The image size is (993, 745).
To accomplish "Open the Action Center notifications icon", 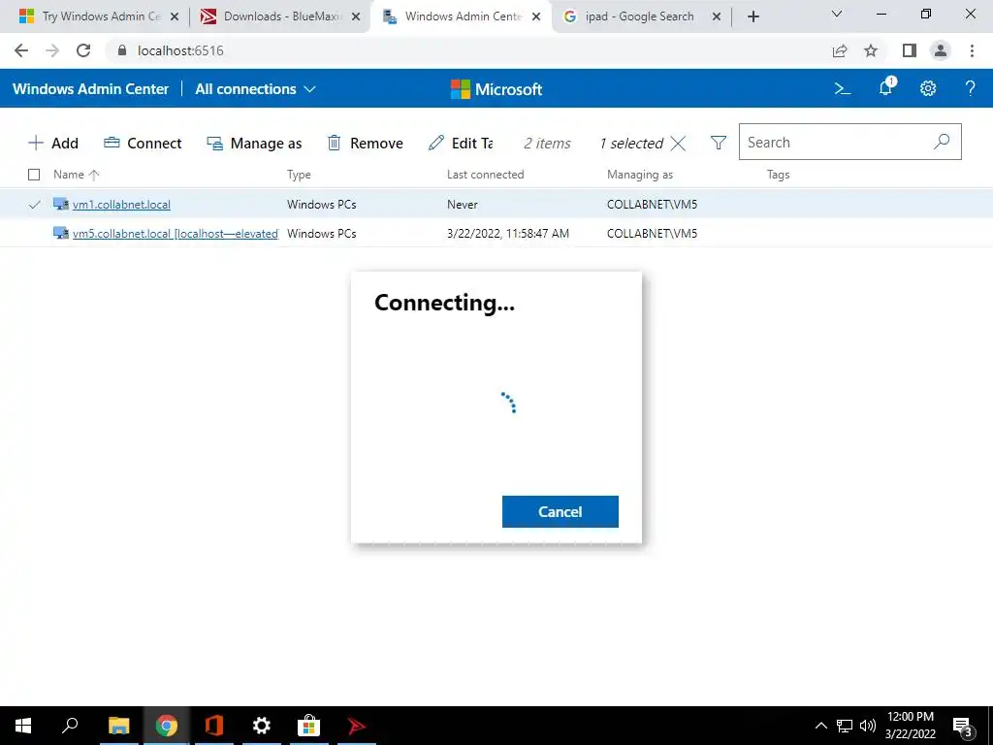I will coord(963,727).
